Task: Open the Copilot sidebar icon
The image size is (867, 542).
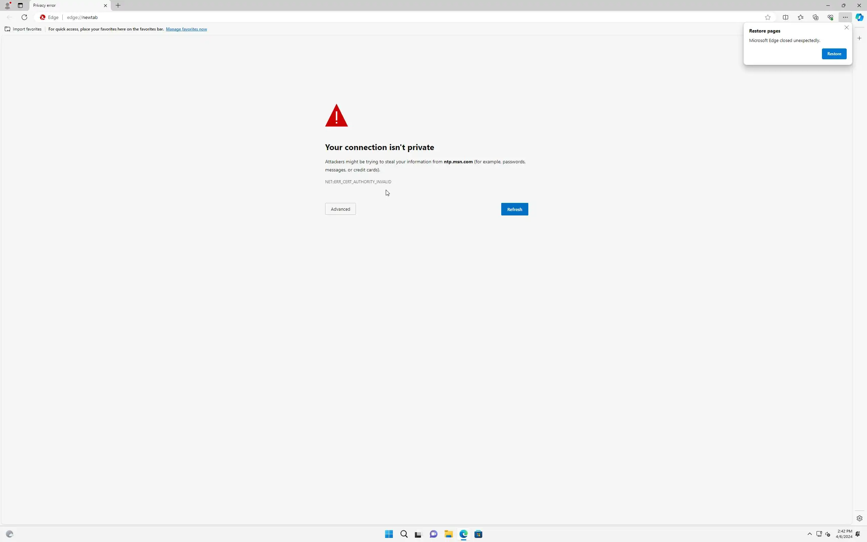Action: tap(859, 17)
